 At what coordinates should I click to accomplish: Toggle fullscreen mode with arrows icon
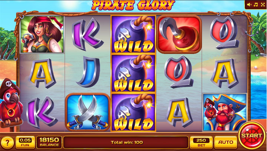263,4
